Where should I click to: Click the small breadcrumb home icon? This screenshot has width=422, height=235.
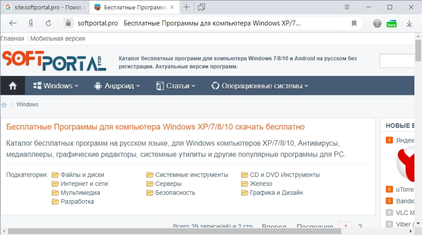pos(4,105)
